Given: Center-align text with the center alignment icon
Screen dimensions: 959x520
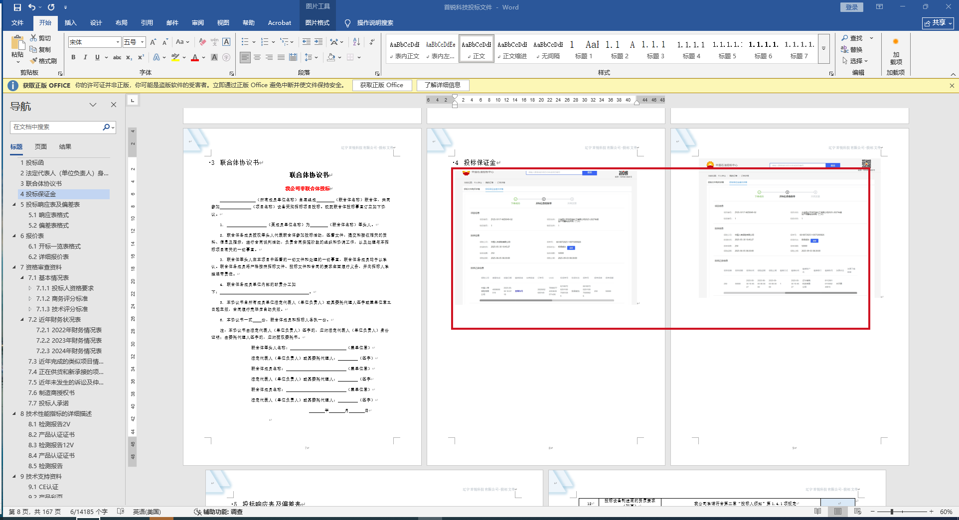Looking at the screenshot, I should [257, 57].
